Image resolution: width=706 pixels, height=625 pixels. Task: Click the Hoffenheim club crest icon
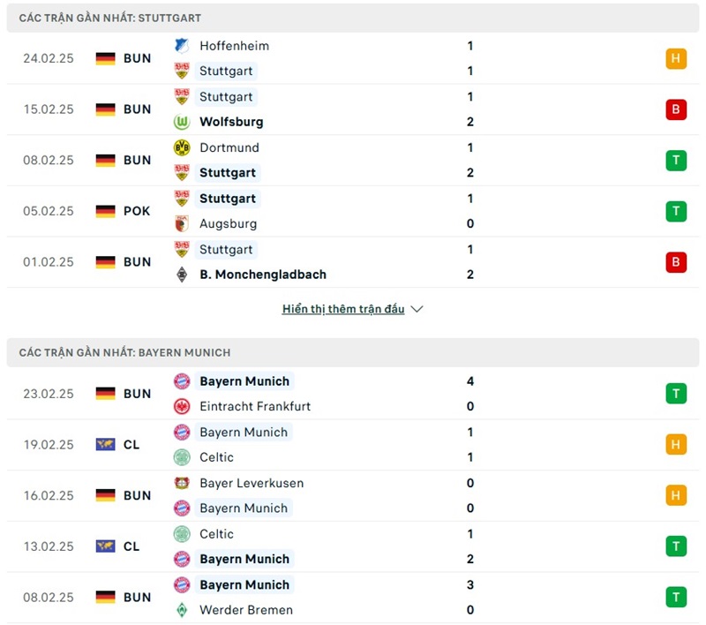[182, 46]
